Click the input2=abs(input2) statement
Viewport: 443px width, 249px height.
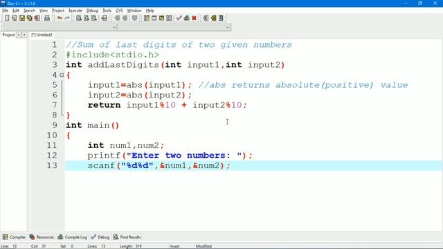140,95
